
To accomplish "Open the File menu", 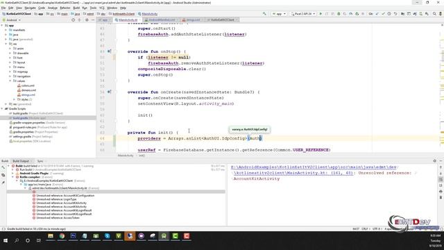I will [3, 8].
